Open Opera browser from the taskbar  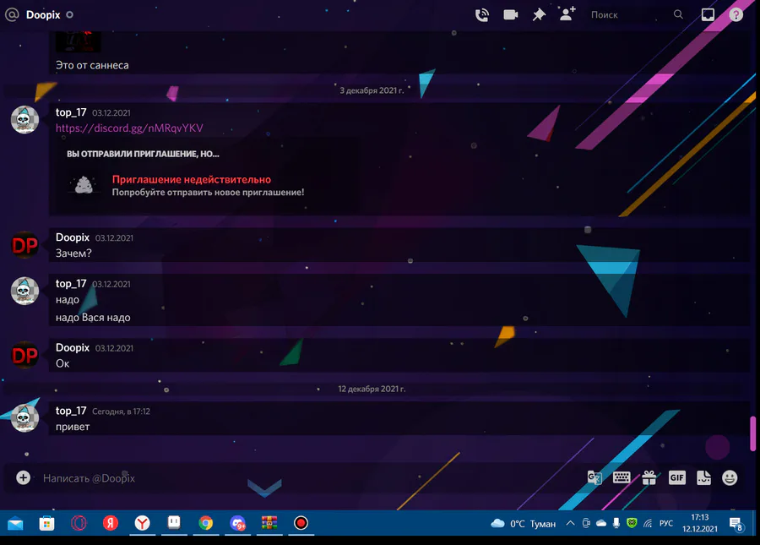coord(79,523)
